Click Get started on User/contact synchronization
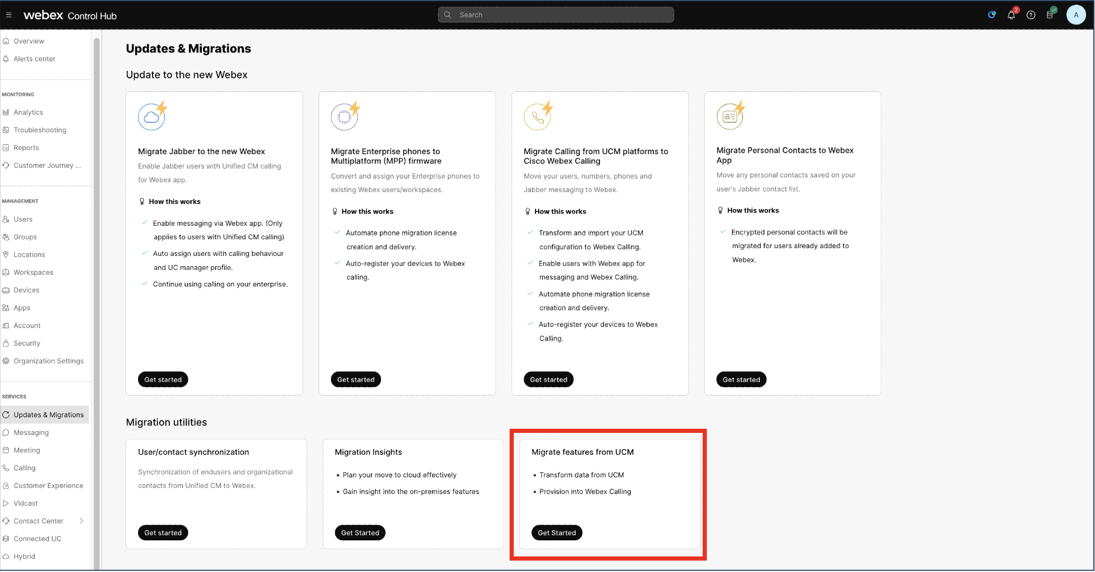The width and height of the screenshot is (1095, 572). point(163,533)
